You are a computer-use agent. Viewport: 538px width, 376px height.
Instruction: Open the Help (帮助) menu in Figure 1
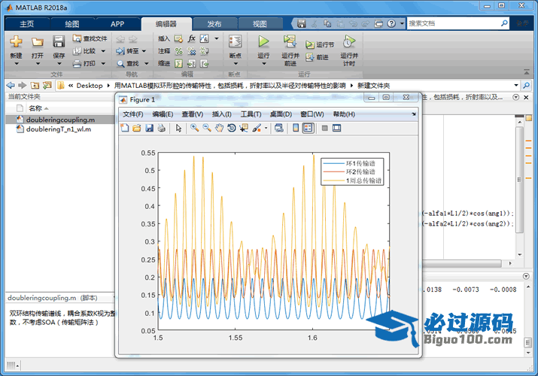[x=344, y=114]
